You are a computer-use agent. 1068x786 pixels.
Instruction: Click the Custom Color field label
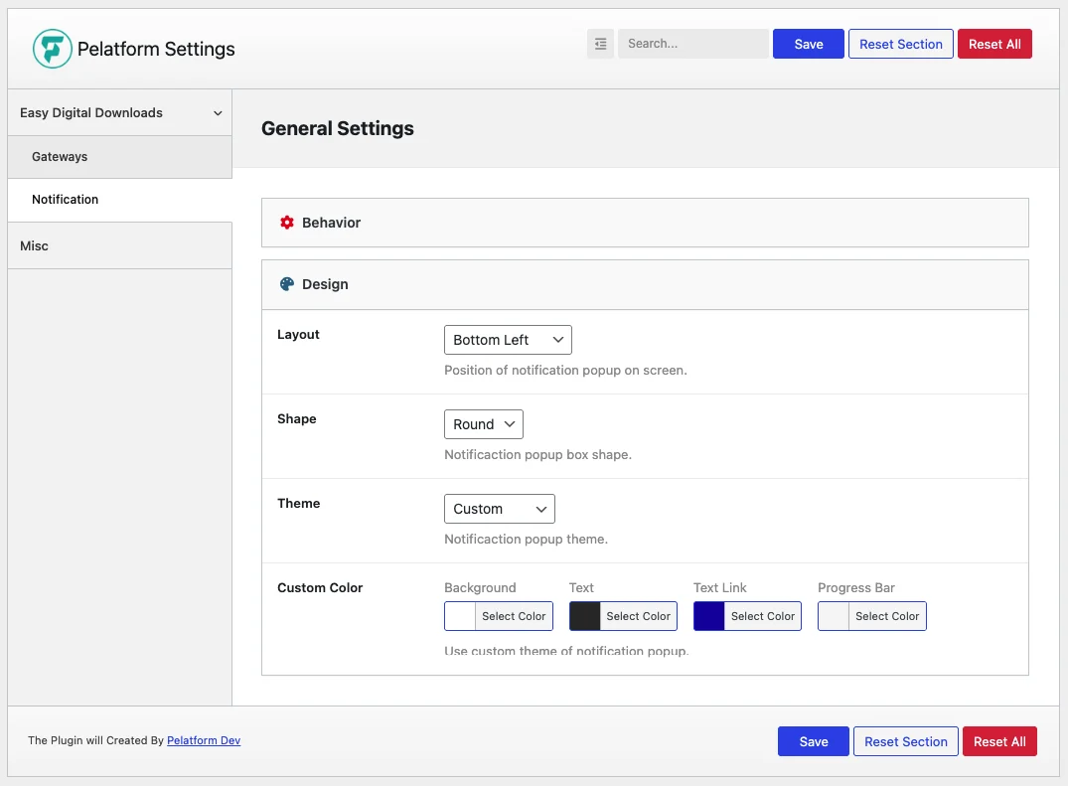point(320,588)
